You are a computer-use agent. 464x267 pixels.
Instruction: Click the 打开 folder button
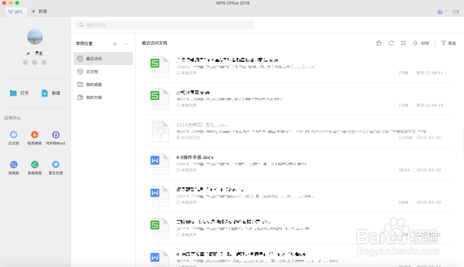click(x=19, y=93)
